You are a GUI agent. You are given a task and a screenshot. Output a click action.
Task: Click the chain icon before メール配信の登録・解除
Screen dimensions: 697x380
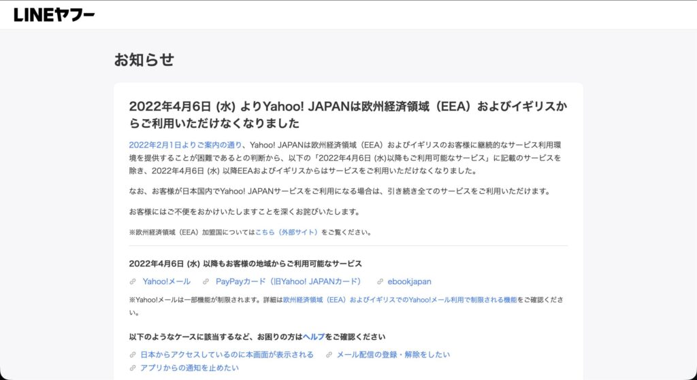(329, 355)
